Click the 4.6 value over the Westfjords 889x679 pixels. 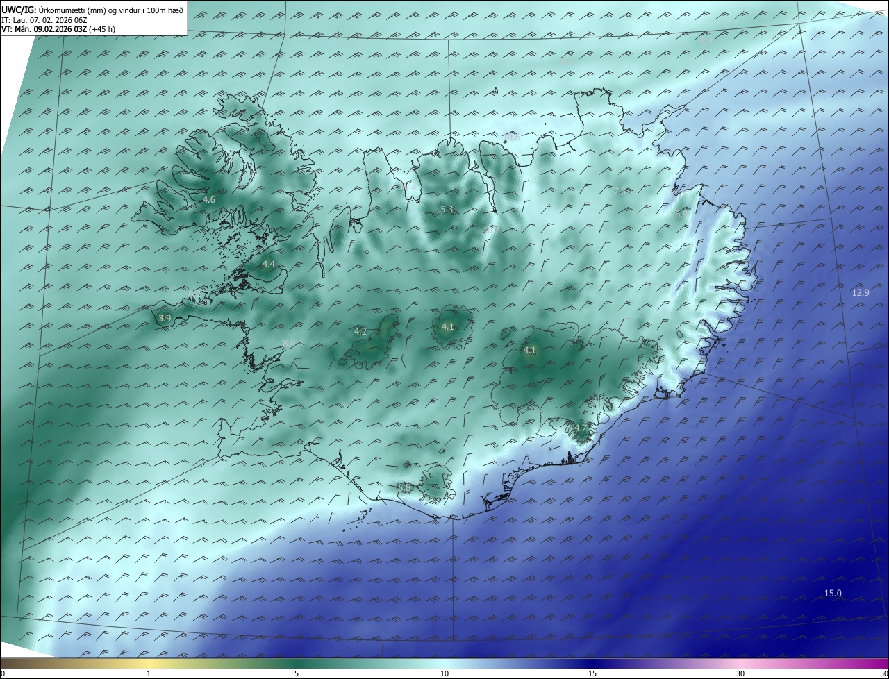[209, 200]
